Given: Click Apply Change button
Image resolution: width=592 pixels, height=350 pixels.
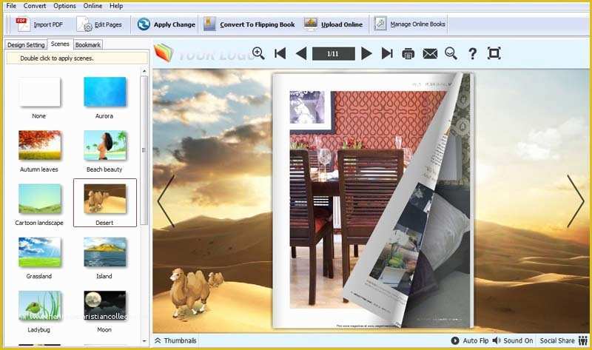Looking at the screenshot, I should (x=166, y=24).
